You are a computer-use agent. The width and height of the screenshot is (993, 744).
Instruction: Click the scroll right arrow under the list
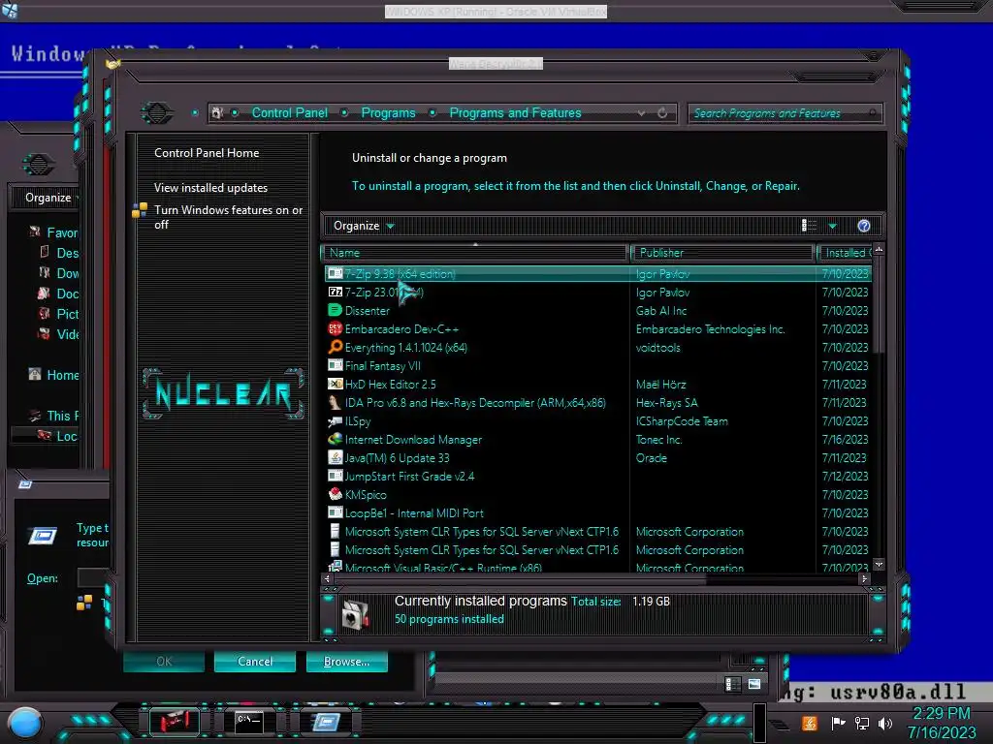864,578
